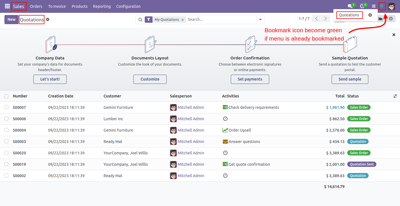
Task: Select checkbox for order S00003
Action: pyautogui.click(x=6, y=141)
